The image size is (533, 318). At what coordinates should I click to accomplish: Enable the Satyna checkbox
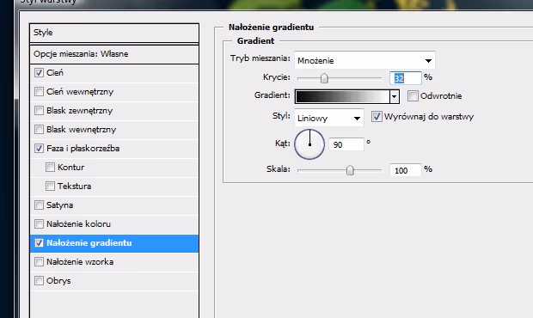coord(39,205)
